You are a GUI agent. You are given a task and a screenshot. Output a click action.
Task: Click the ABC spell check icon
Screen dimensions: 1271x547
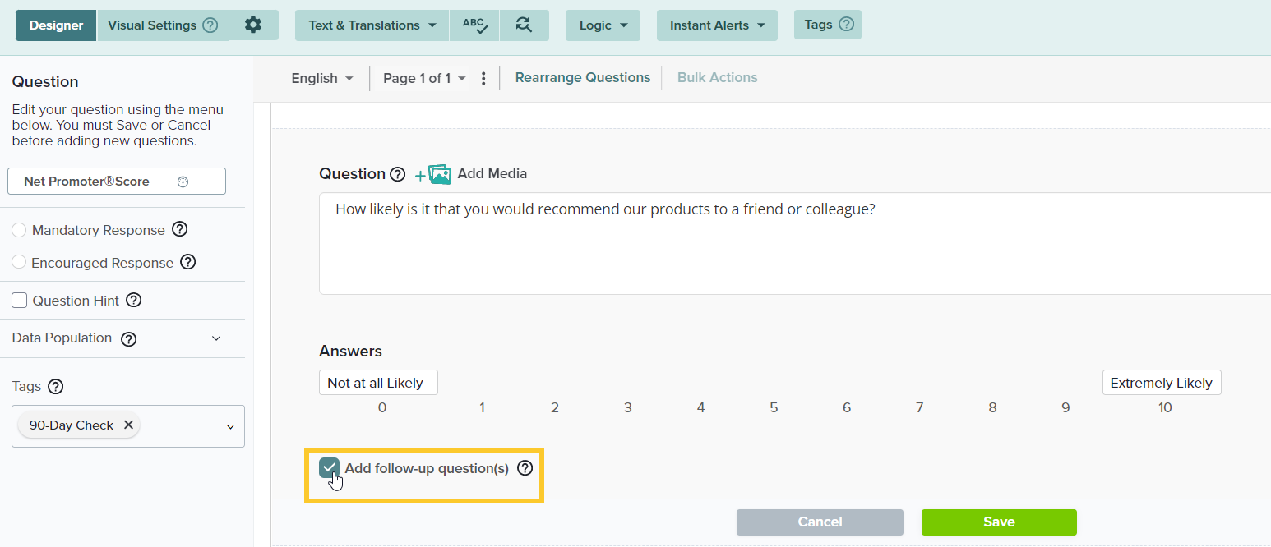point(474,25)
